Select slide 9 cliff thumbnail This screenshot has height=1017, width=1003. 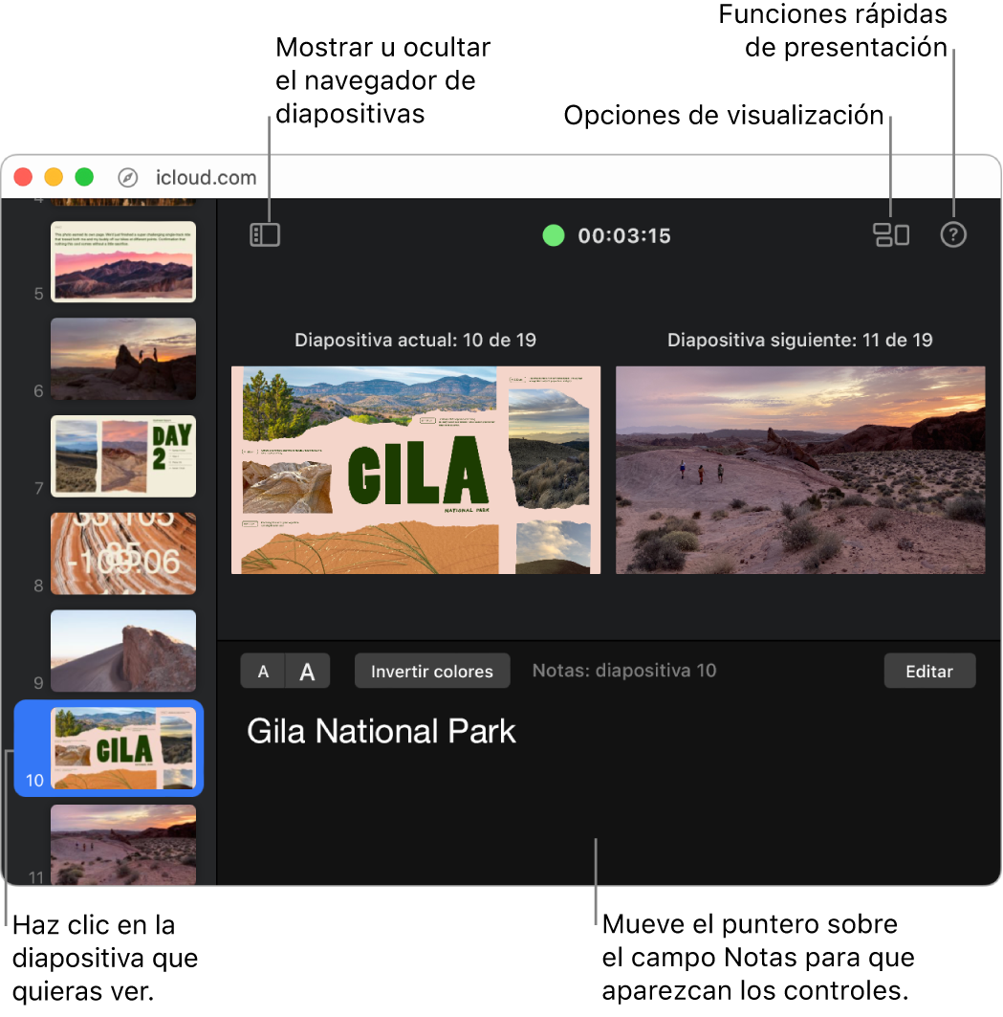coord(122,652)
